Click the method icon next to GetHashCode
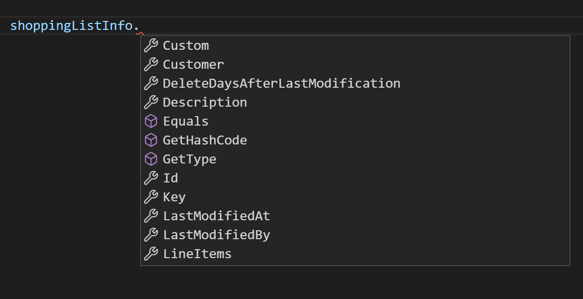 [x=151, y=140]
